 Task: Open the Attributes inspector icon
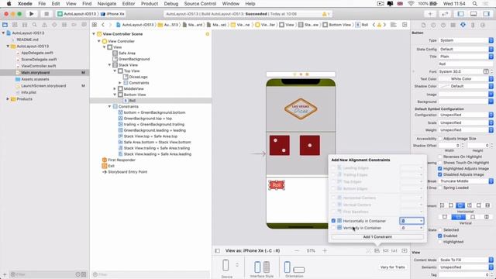pos(463,25)
